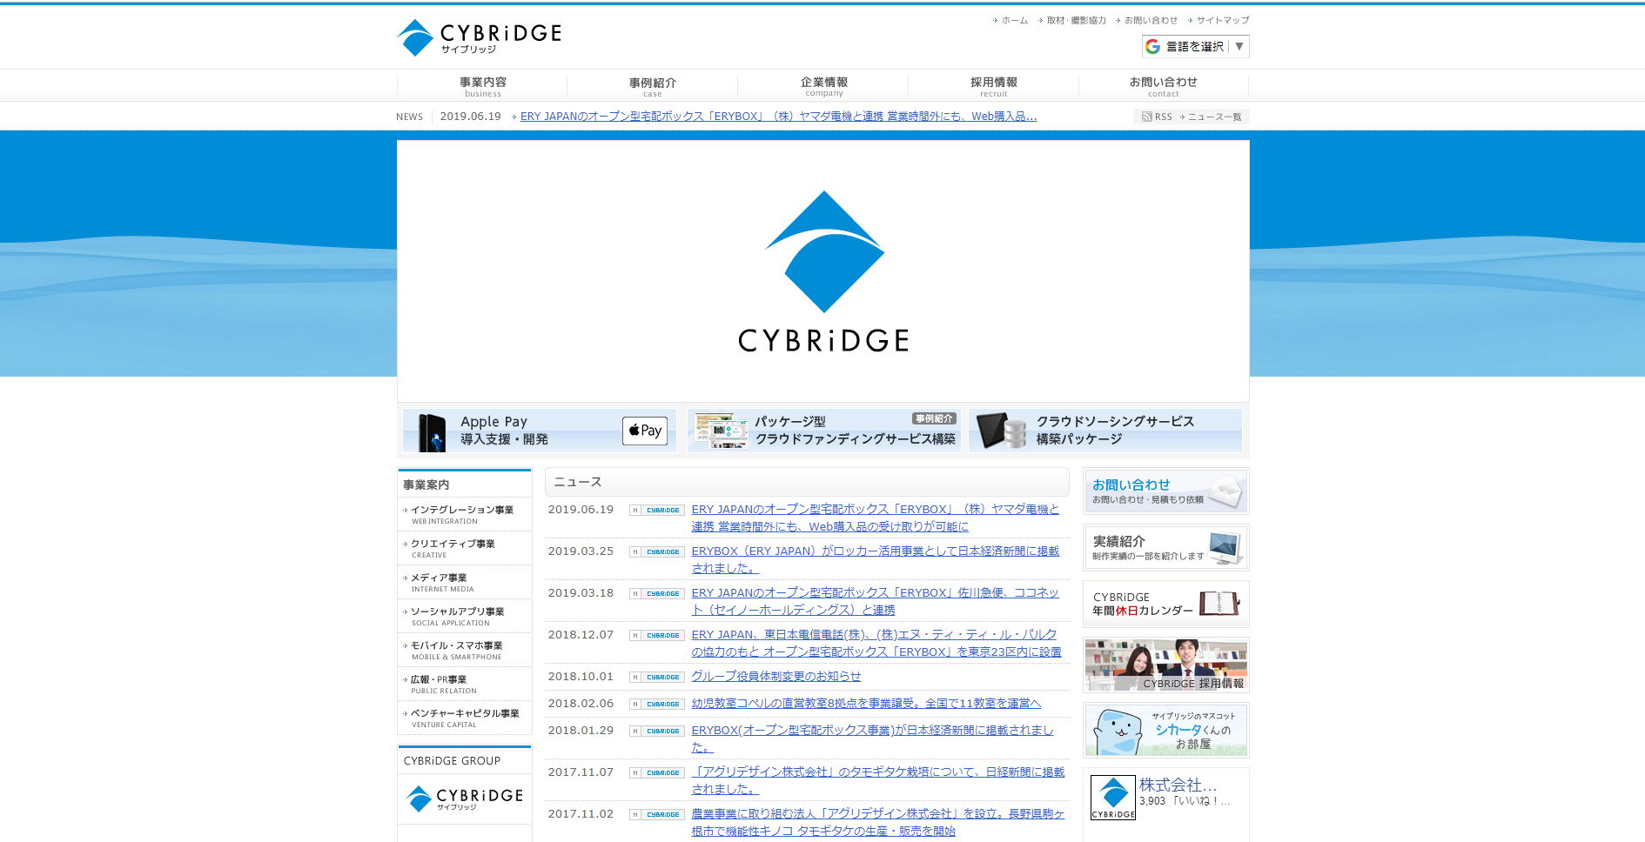Open 農業事業 アグリデザイン設立 article

877,822
